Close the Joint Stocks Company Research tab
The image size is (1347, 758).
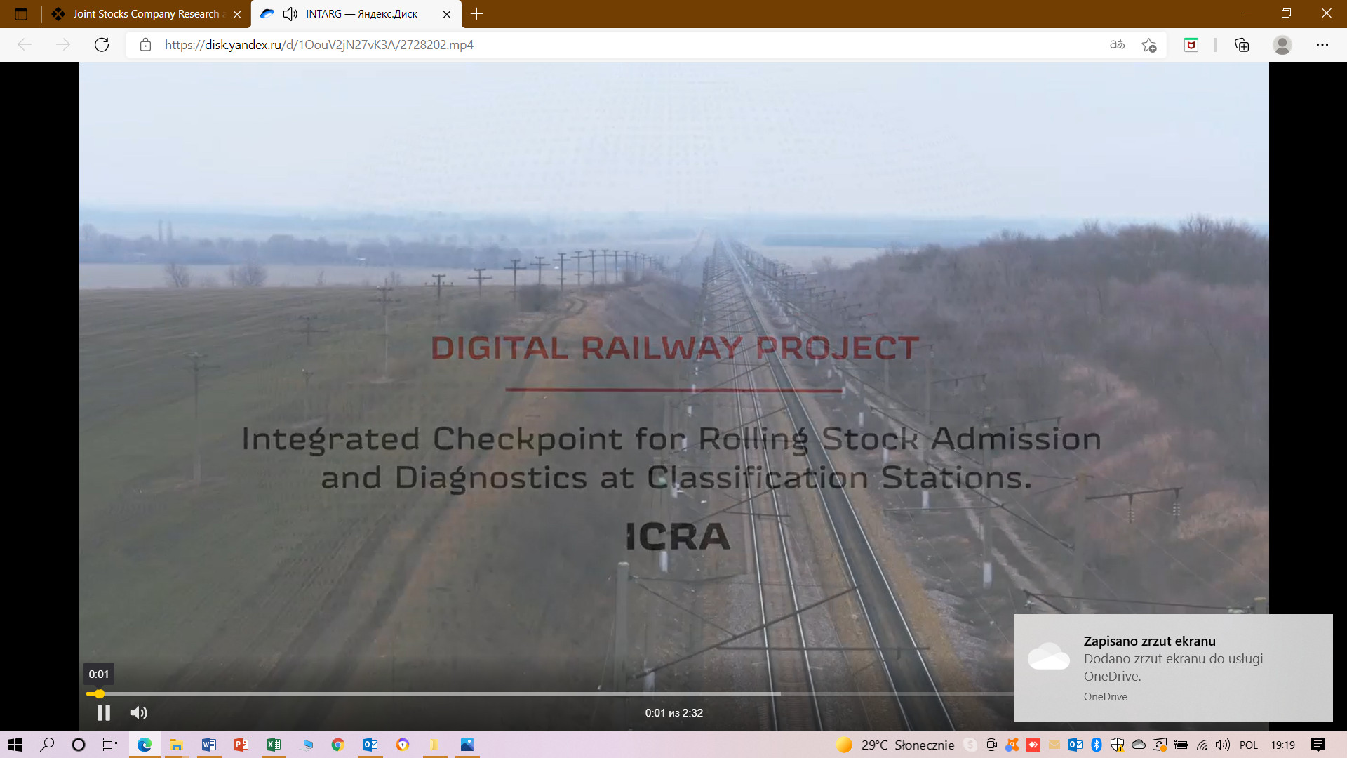237,14
